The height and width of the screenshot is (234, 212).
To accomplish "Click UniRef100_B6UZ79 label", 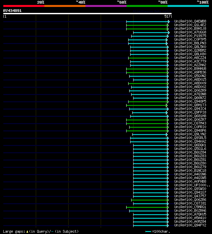I will pos(190,167).
